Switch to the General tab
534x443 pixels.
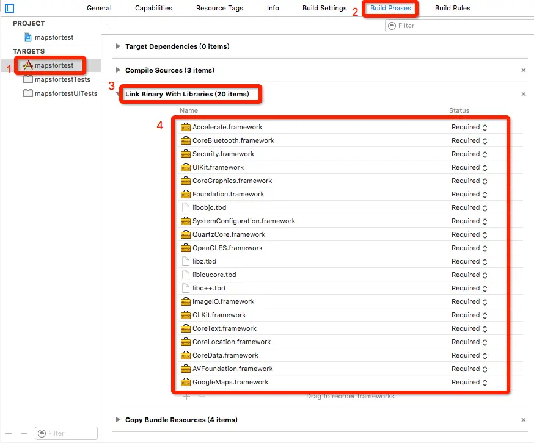(99, 8)
